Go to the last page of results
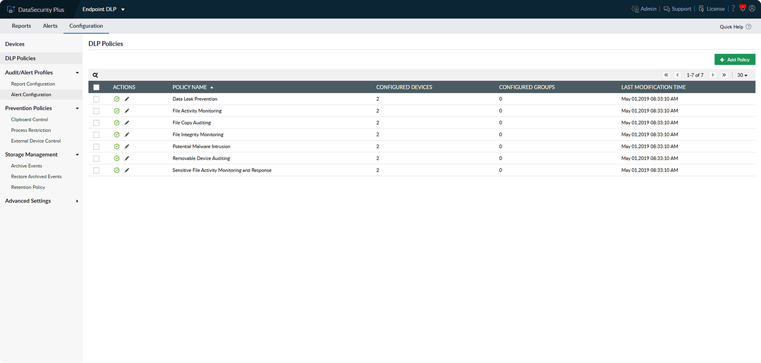This screenshot has width=761, height=363. pyautogui.click(x=724, y=75)
